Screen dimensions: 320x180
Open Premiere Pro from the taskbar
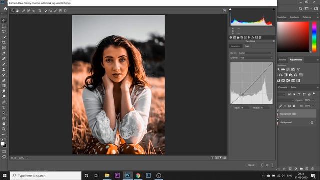tap(117, 175)
